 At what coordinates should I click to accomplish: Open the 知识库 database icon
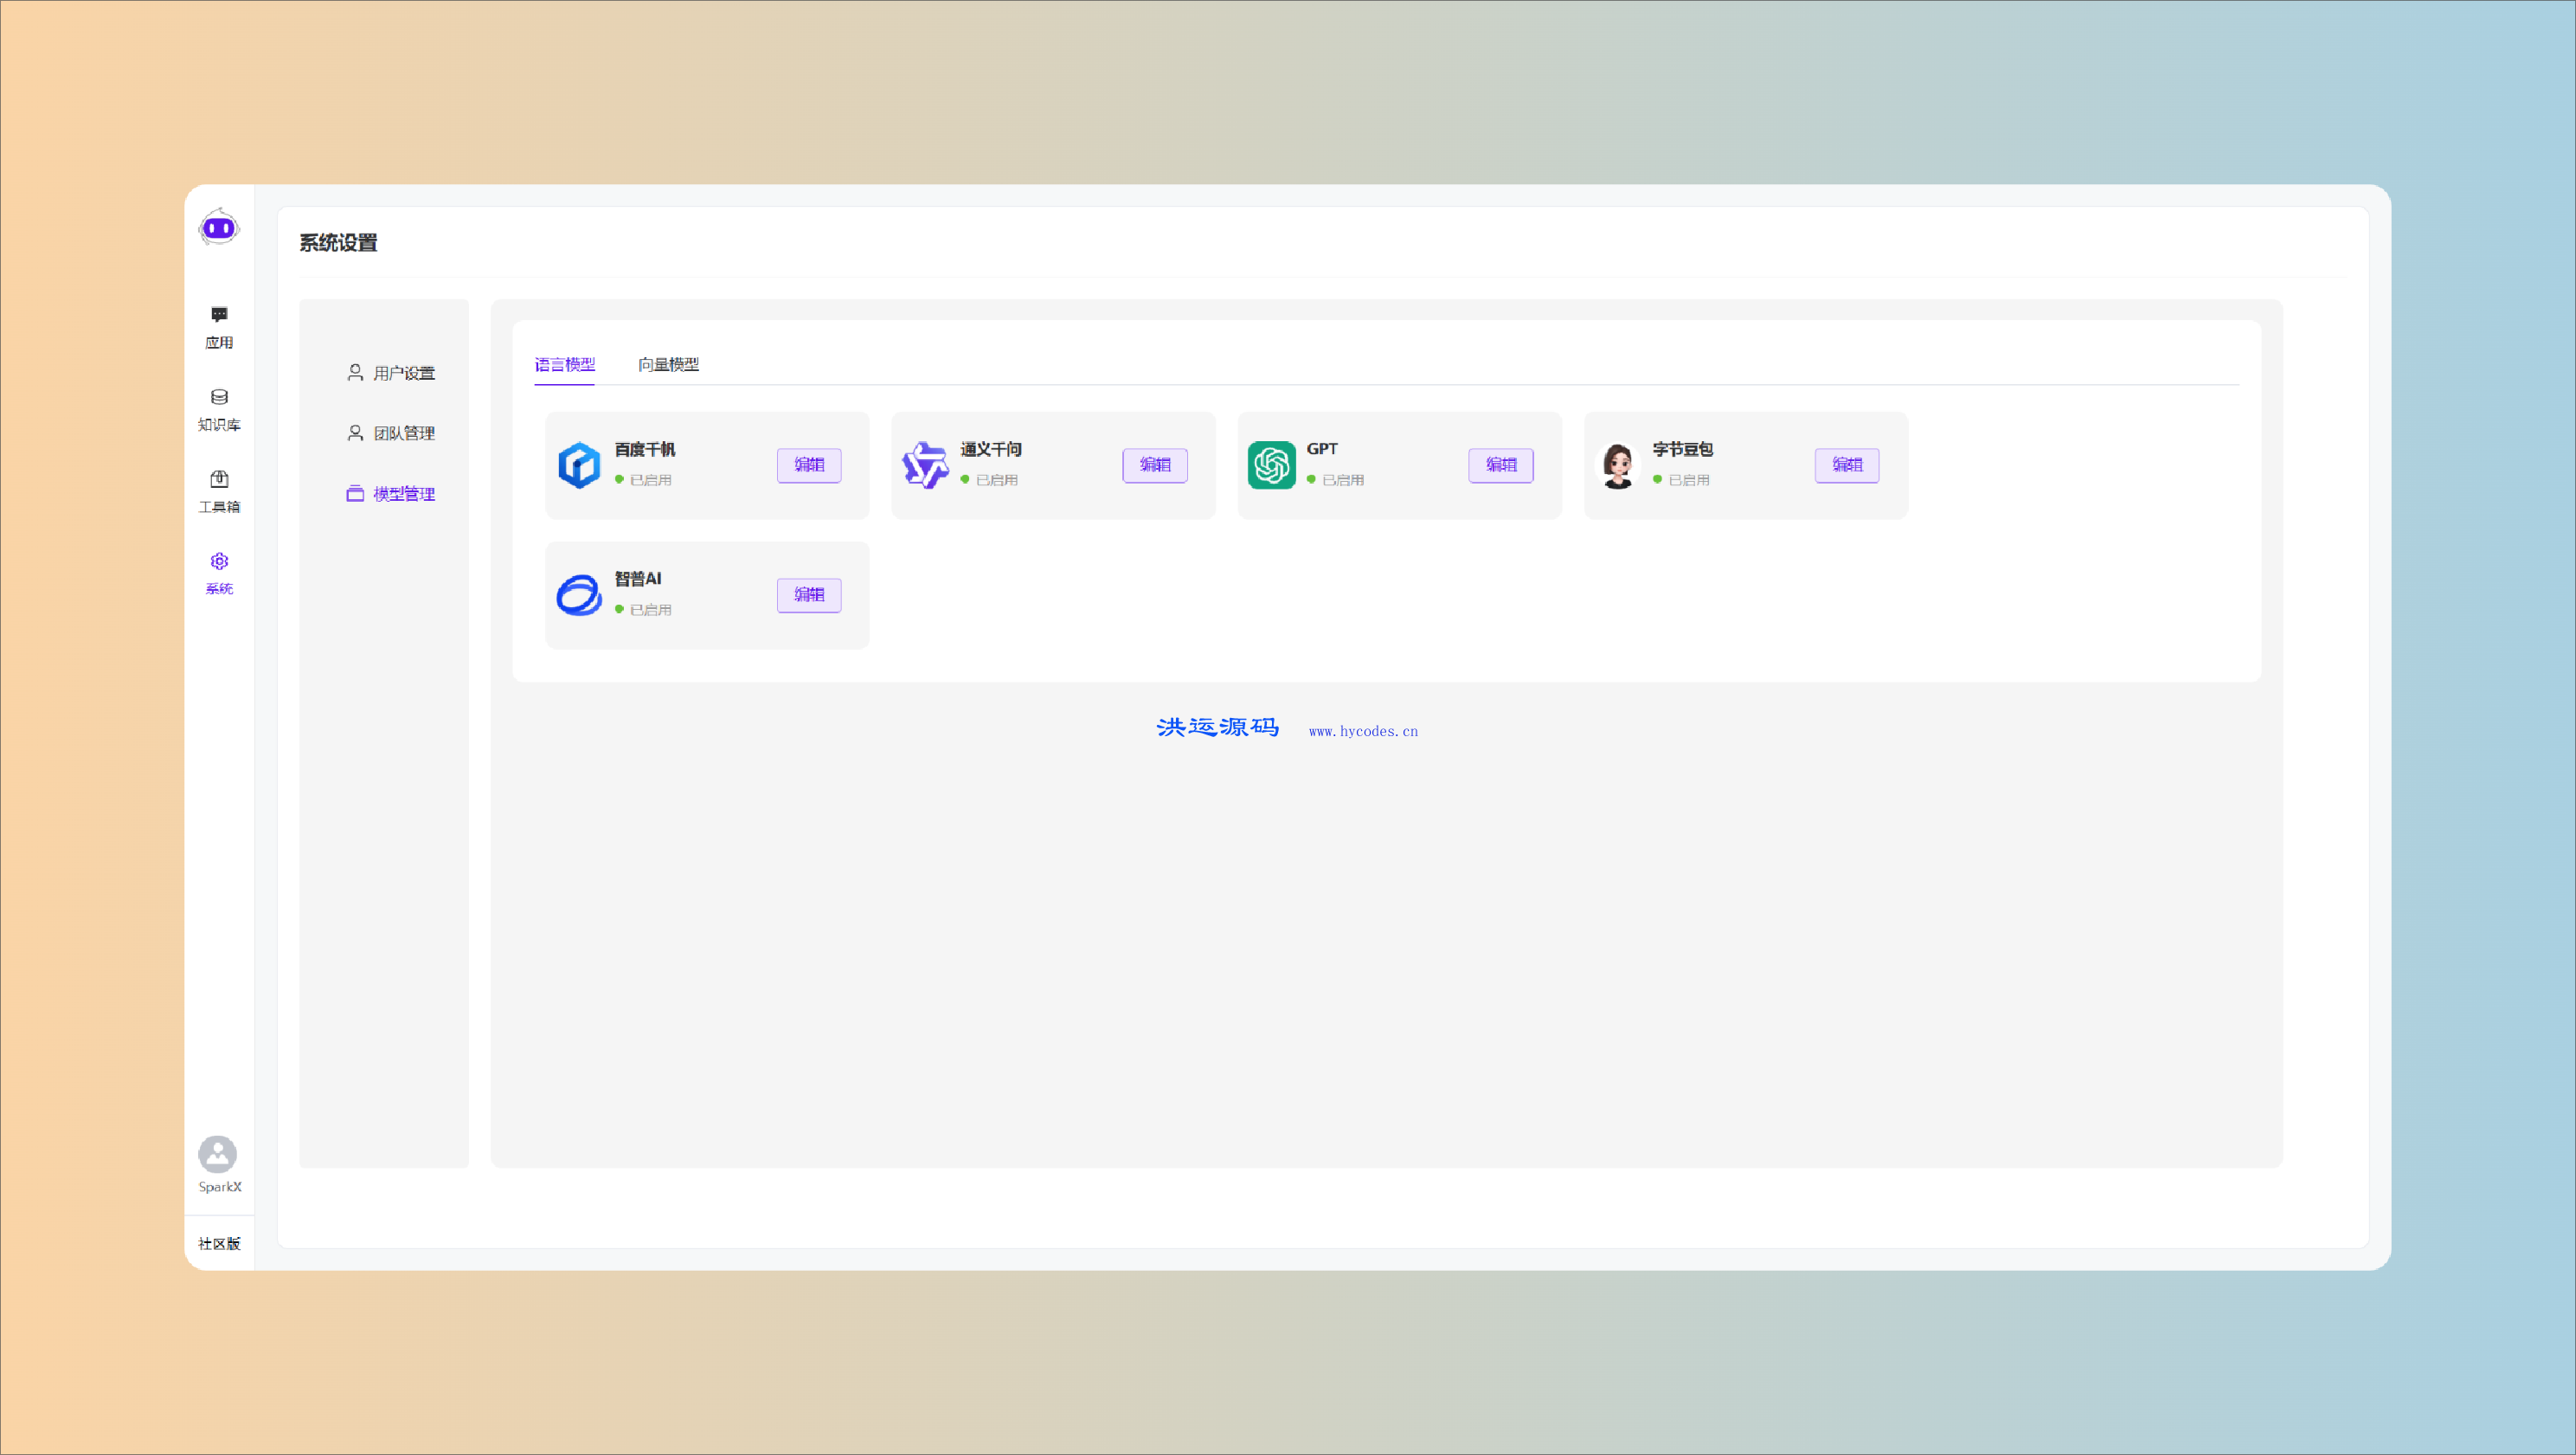(x=219, y=397)
